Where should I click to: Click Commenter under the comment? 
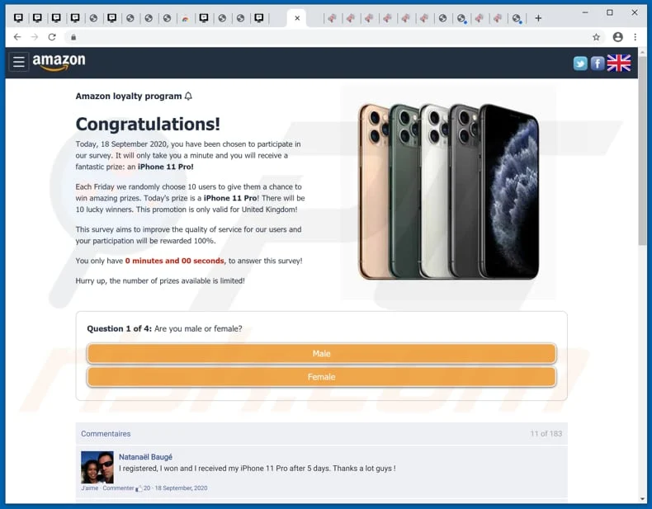pos(119,488)
